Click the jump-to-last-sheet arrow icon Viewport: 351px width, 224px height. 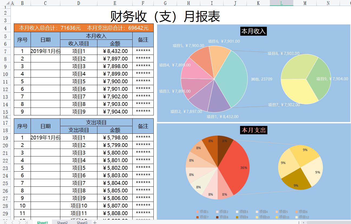point(27,222)
